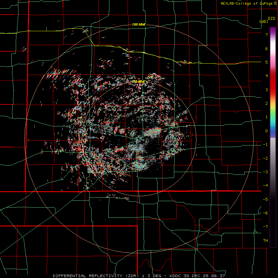The width and height of the screenshot is (278, 278).
Task: Click the 100 NMI range ring label
Action: point(139,24)
